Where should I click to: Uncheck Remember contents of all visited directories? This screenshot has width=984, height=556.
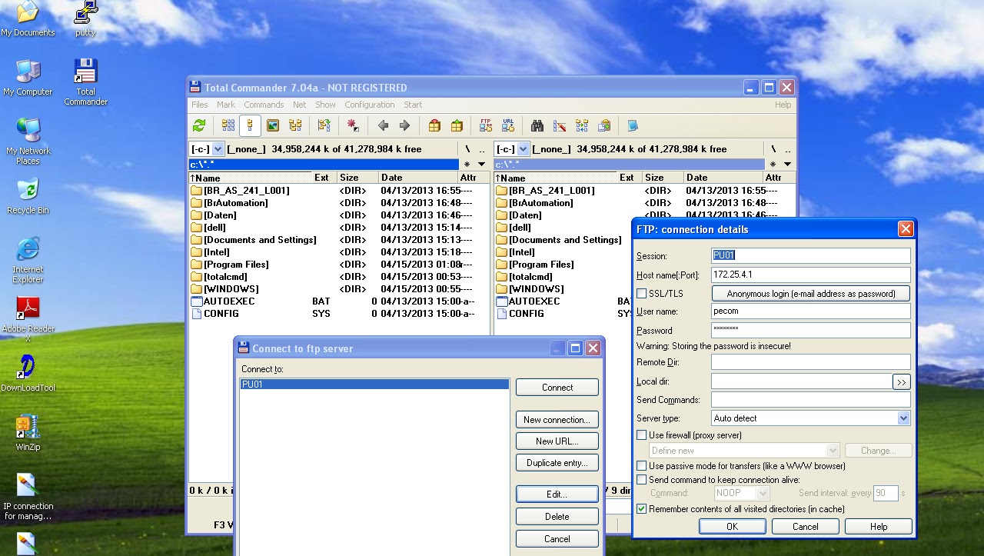tap(641, 508)
